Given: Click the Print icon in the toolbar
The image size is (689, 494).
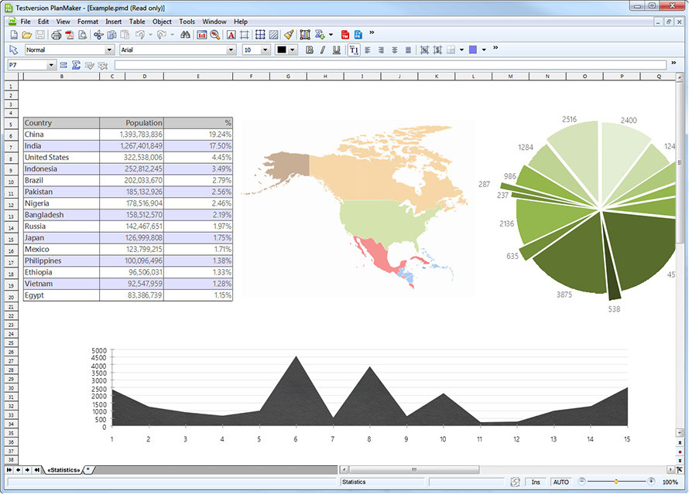Looking at the screenshot, I should point(56,35).
